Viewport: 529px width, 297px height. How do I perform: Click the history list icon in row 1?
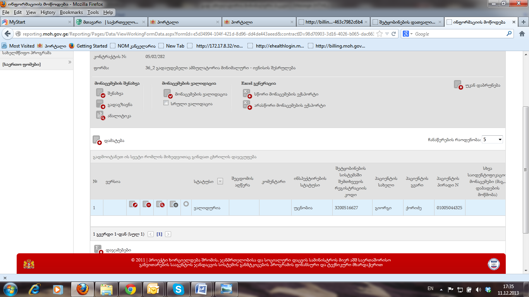pyautogui.click(x=174, y=205)
